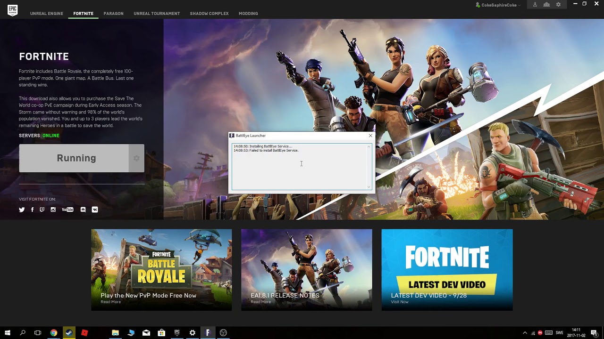Viewport: 604px width, 339px height.
Task: Open Fortnite game settings gear beside Running
Action: click(136, 158)
